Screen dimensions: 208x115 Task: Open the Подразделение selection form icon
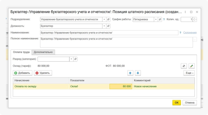point(108,20)
